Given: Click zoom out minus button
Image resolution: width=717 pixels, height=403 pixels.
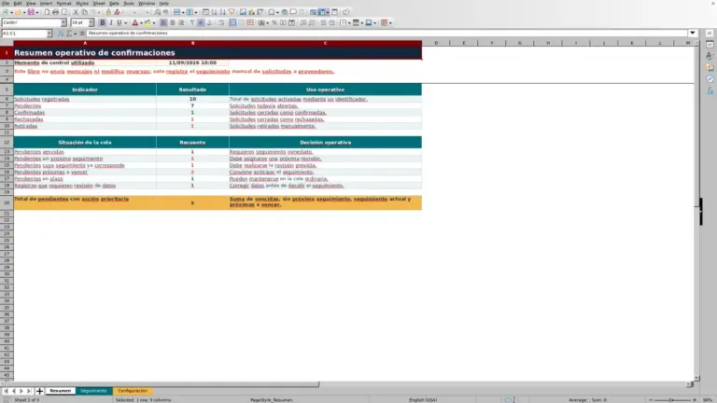Looking at the screenshot, I should [x=650, y=400].
